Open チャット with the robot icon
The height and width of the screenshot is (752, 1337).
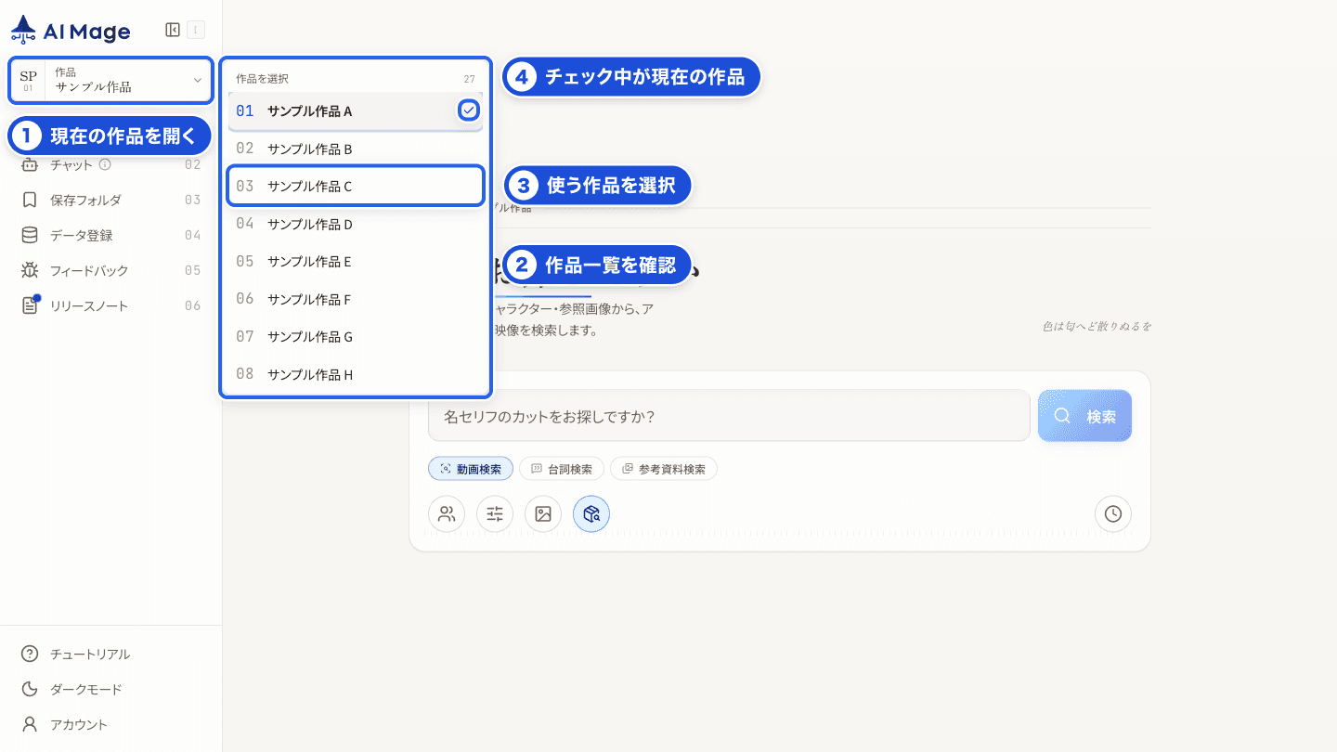coord(111,164)
